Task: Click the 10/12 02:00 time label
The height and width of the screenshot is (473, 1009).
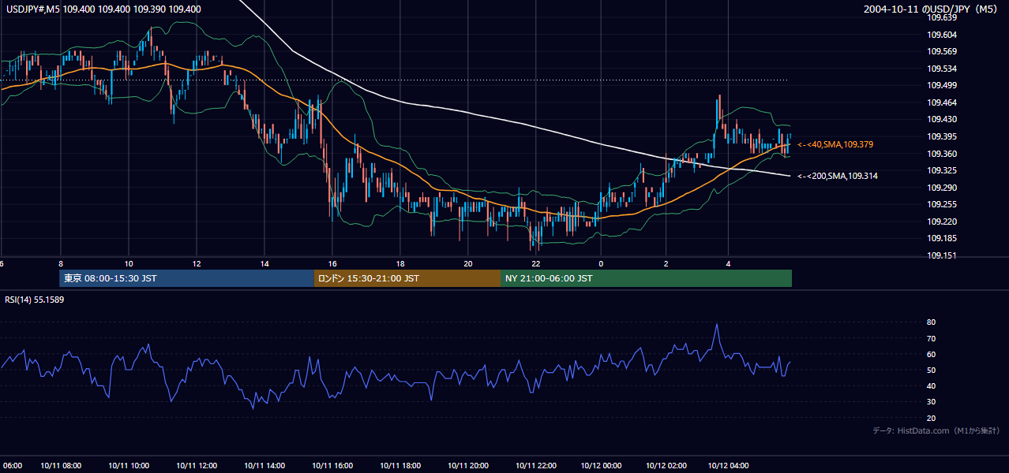Action: click(666, 465)
